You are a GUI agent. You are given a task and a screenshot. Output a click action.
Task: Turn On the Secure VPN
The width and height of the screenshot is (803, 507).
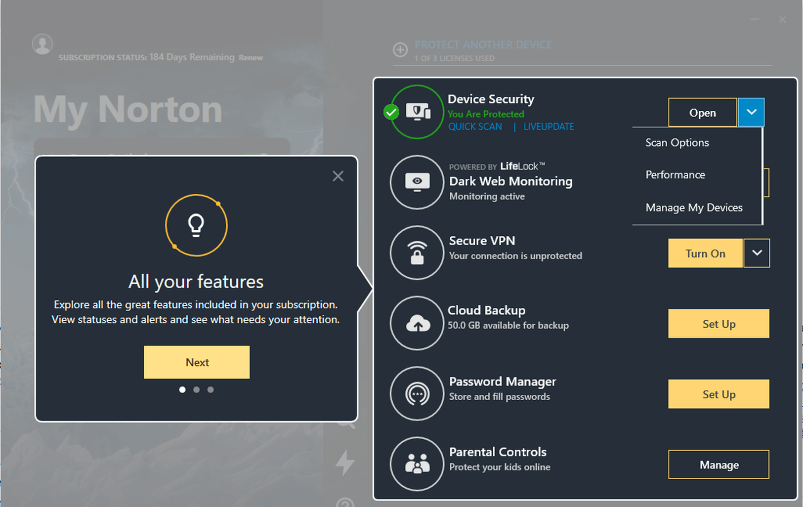705,253
